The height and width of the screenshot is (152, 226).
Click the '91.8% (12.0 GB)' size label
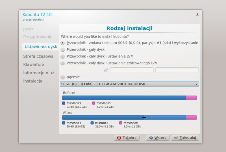tap(77, 107)
